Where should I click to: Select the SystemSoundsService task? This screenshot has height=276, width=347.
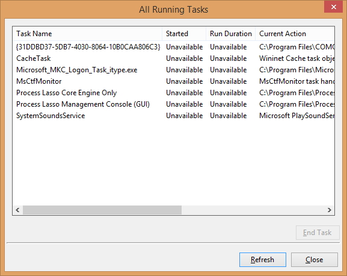click(x=173, y=116)
